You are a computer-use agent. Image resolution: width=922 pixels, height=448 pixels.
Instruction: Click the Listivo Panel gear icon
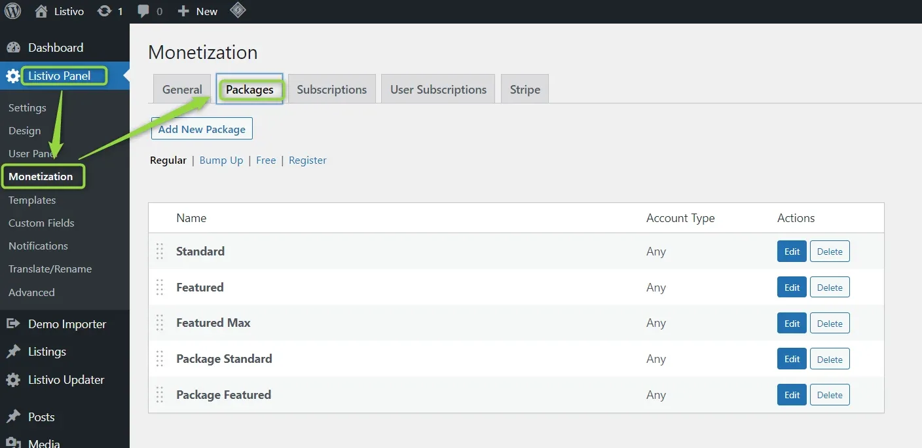pos(13,77)
